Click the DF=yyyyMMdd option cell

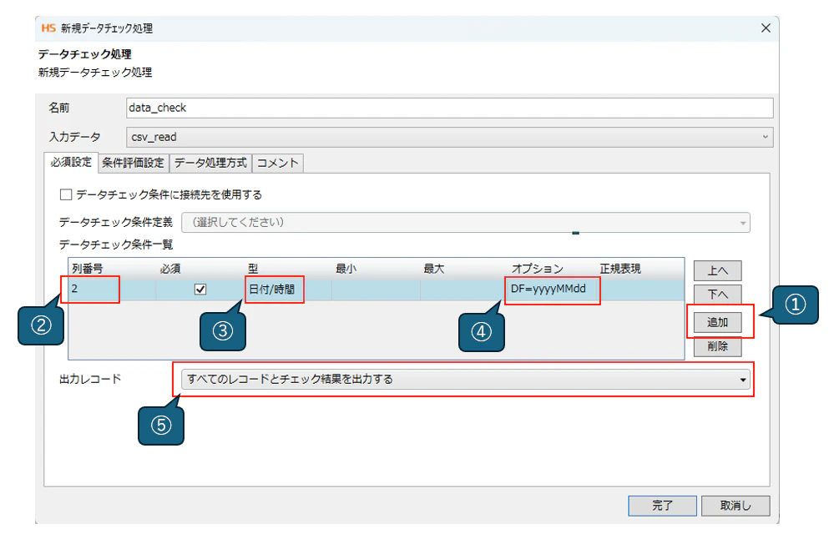[x=552, y=290]
